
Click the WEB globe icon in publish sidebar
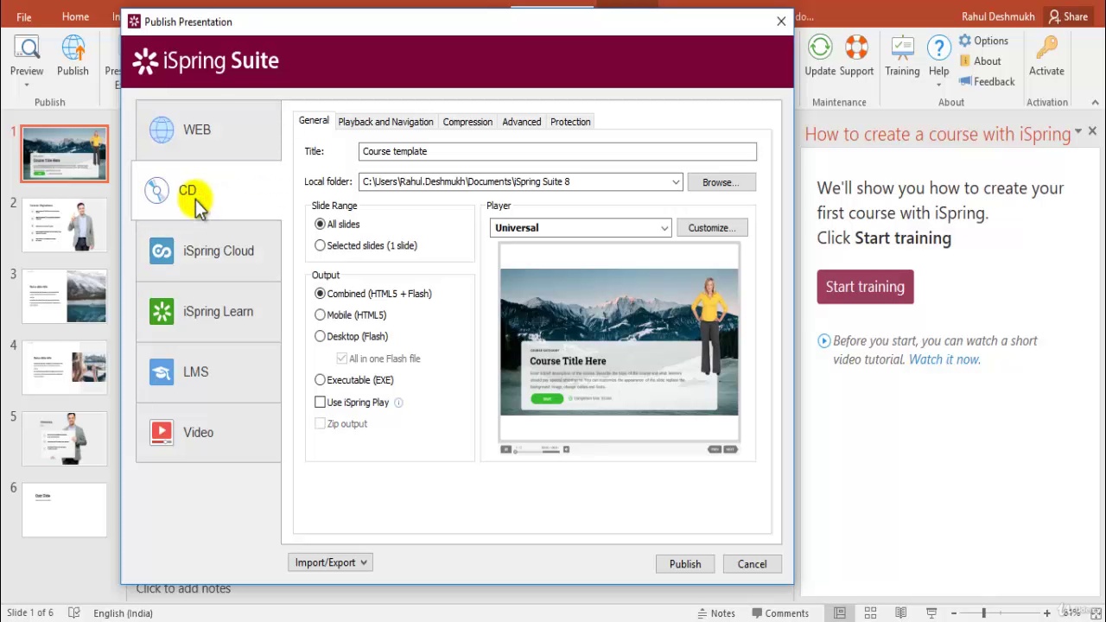pos(162,130)
